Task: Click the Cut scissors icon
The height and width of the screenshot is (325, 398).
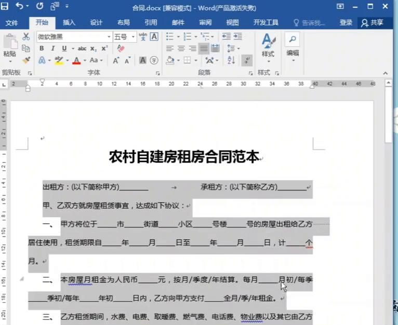Action: tap(26, 36)
